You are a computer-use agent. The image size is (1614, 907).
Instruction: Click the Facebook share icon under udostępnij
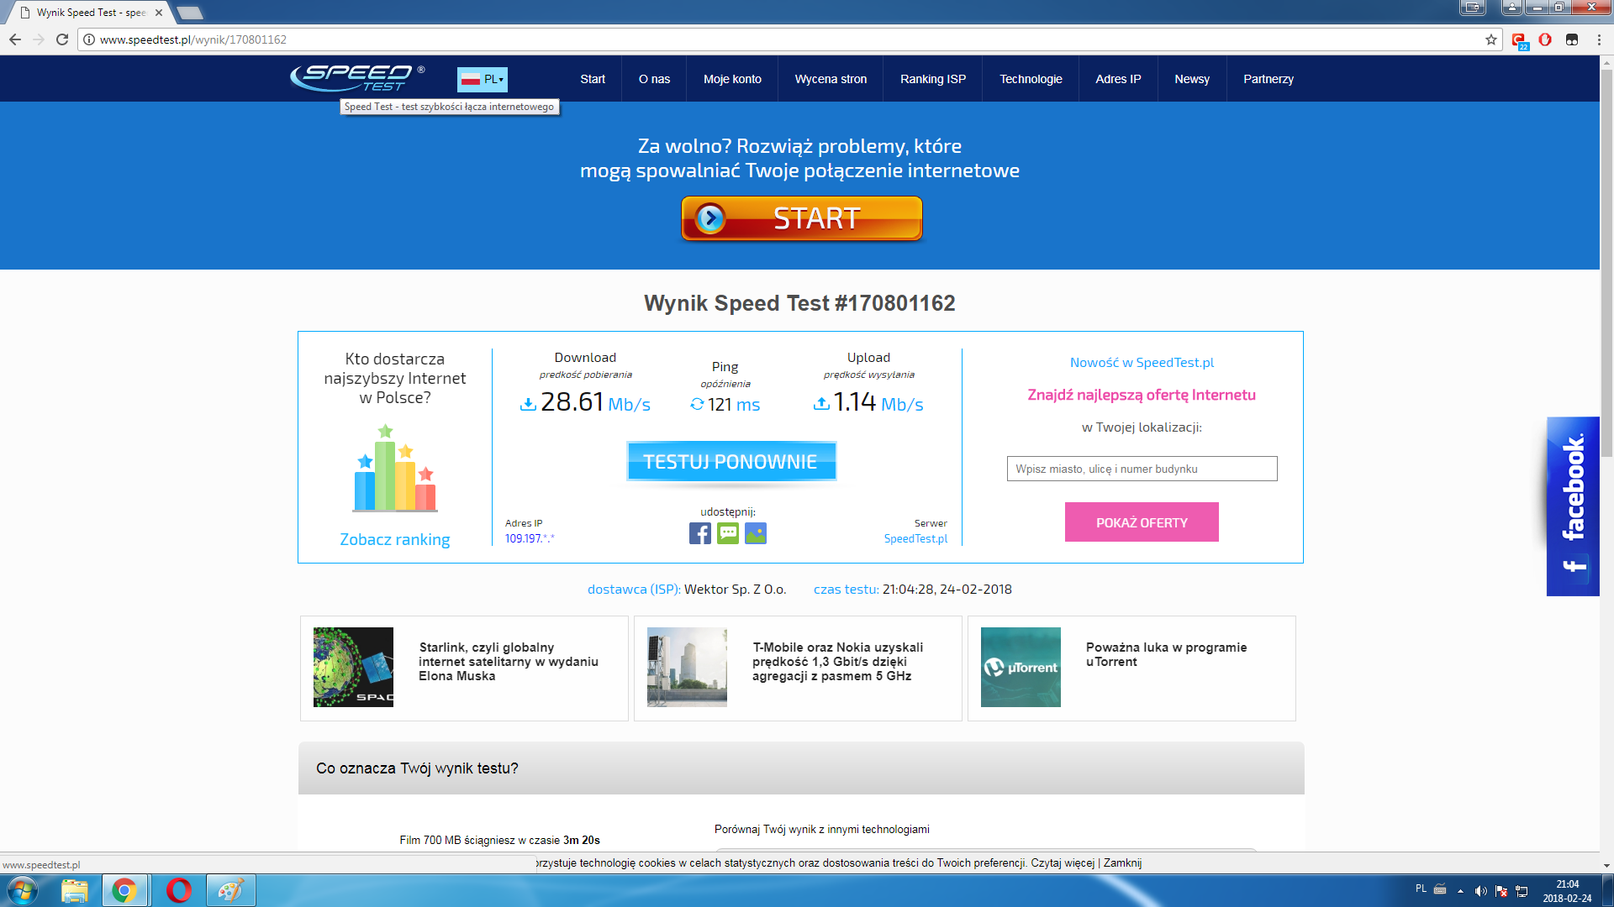coord(699,533)
